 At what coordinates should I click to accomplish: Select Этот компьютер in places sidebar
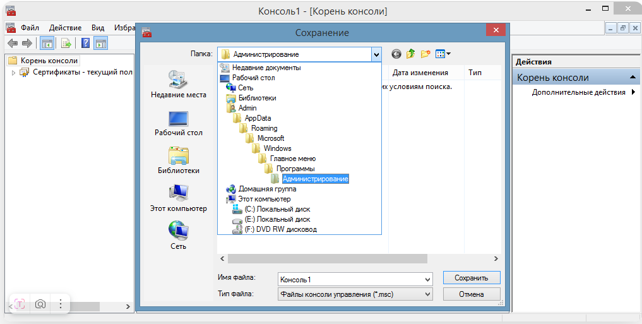point(178,197)
